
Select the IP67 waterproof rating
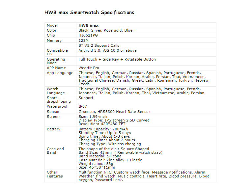(83, 107)
